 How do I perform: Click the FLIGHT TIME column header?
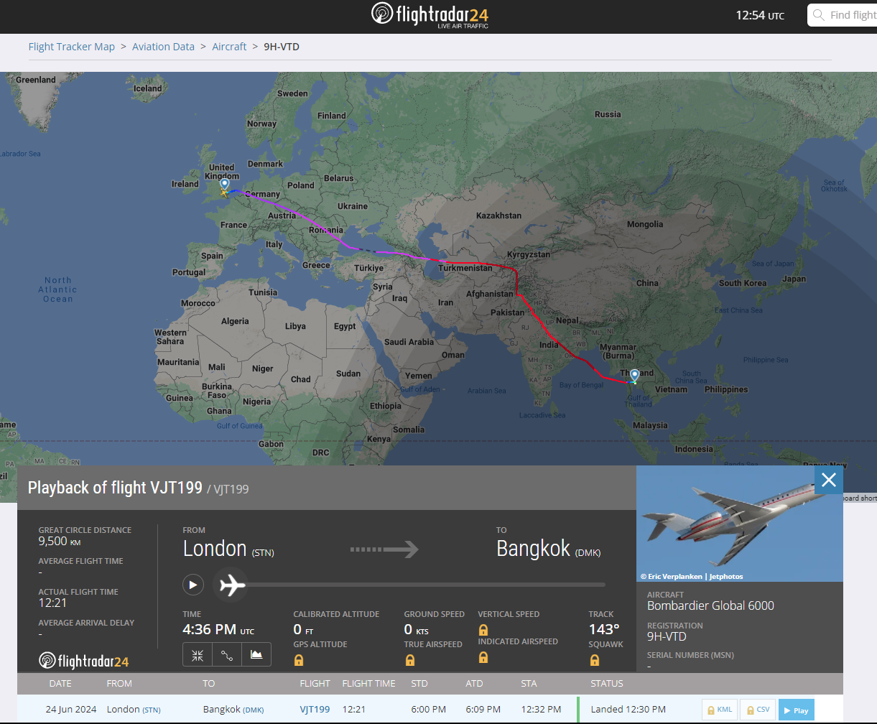point(369,684)
